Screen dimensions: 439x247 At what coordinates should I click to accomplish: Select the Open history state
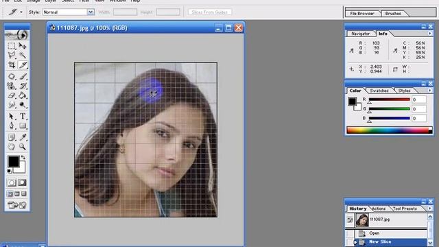(391, 233)
